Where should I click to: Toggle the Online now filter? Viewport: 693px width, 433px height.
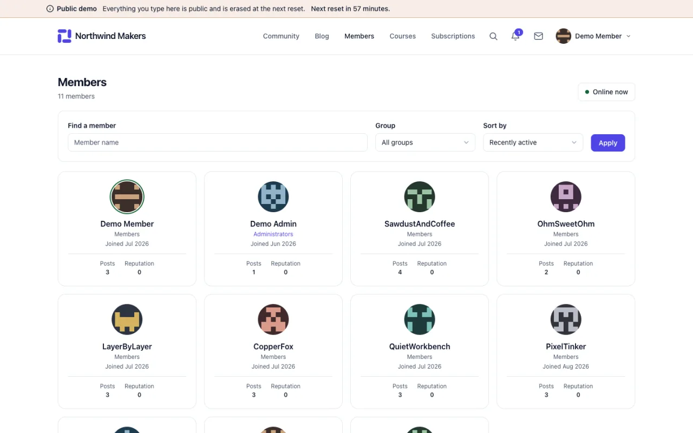click(606, 92)
